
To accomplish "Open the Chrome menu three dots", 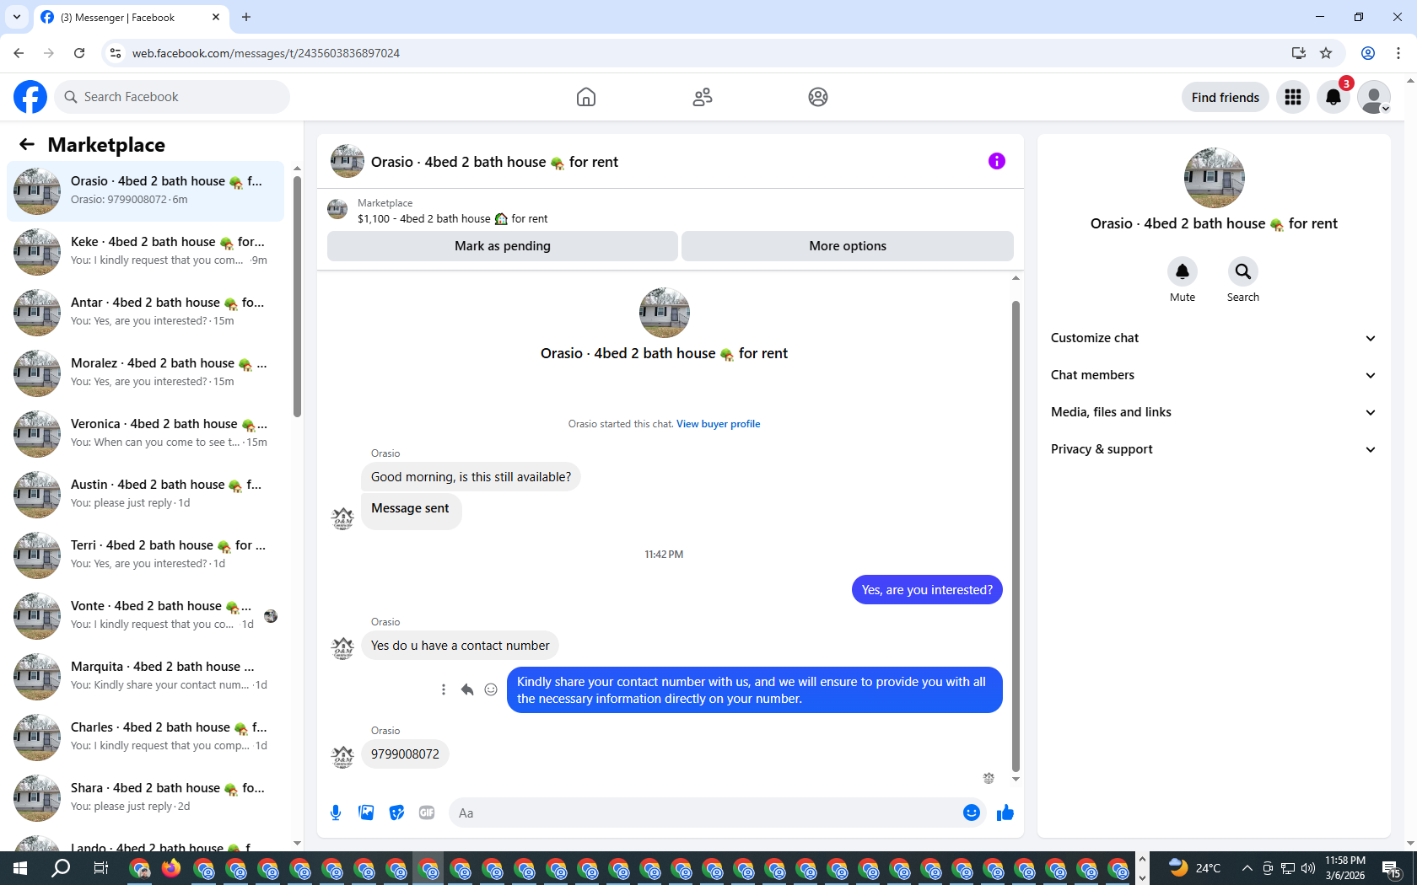I will pyautogui.click(x=1398, y=53).
